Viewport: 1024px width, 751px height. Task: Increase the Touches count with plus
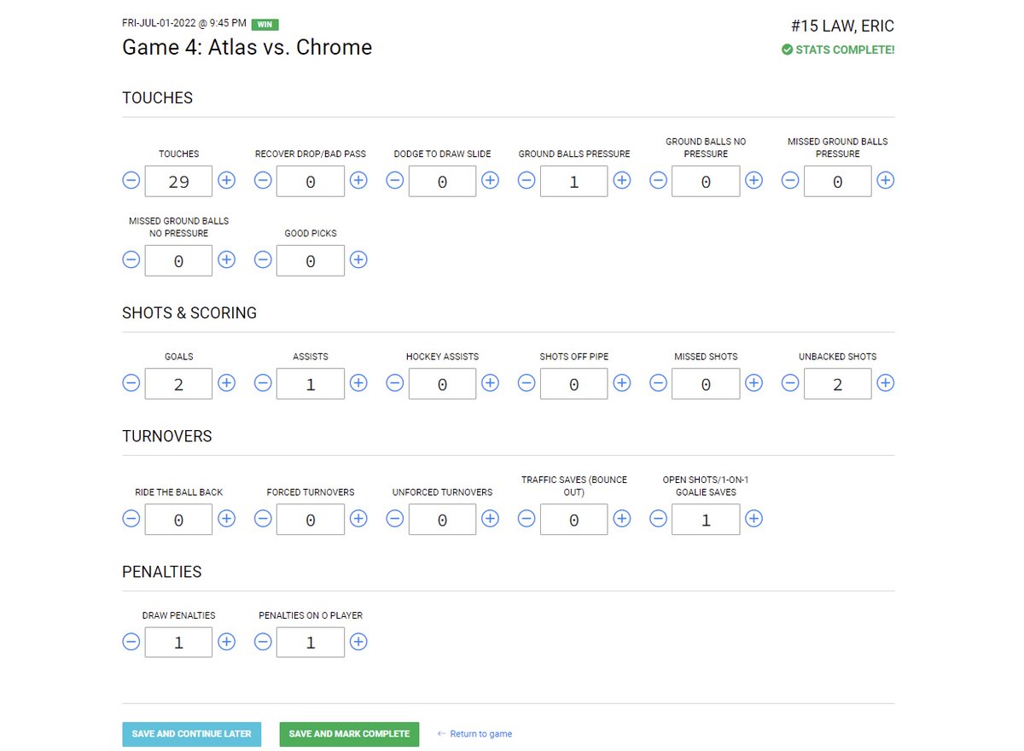(x=226, y=180)
